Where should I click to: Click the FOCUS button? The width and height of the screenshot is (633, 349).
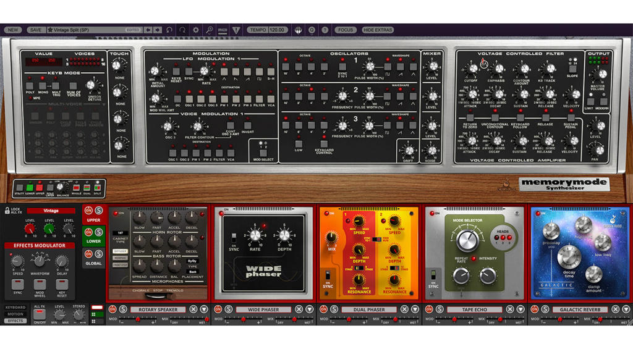[x=346, y=30]
